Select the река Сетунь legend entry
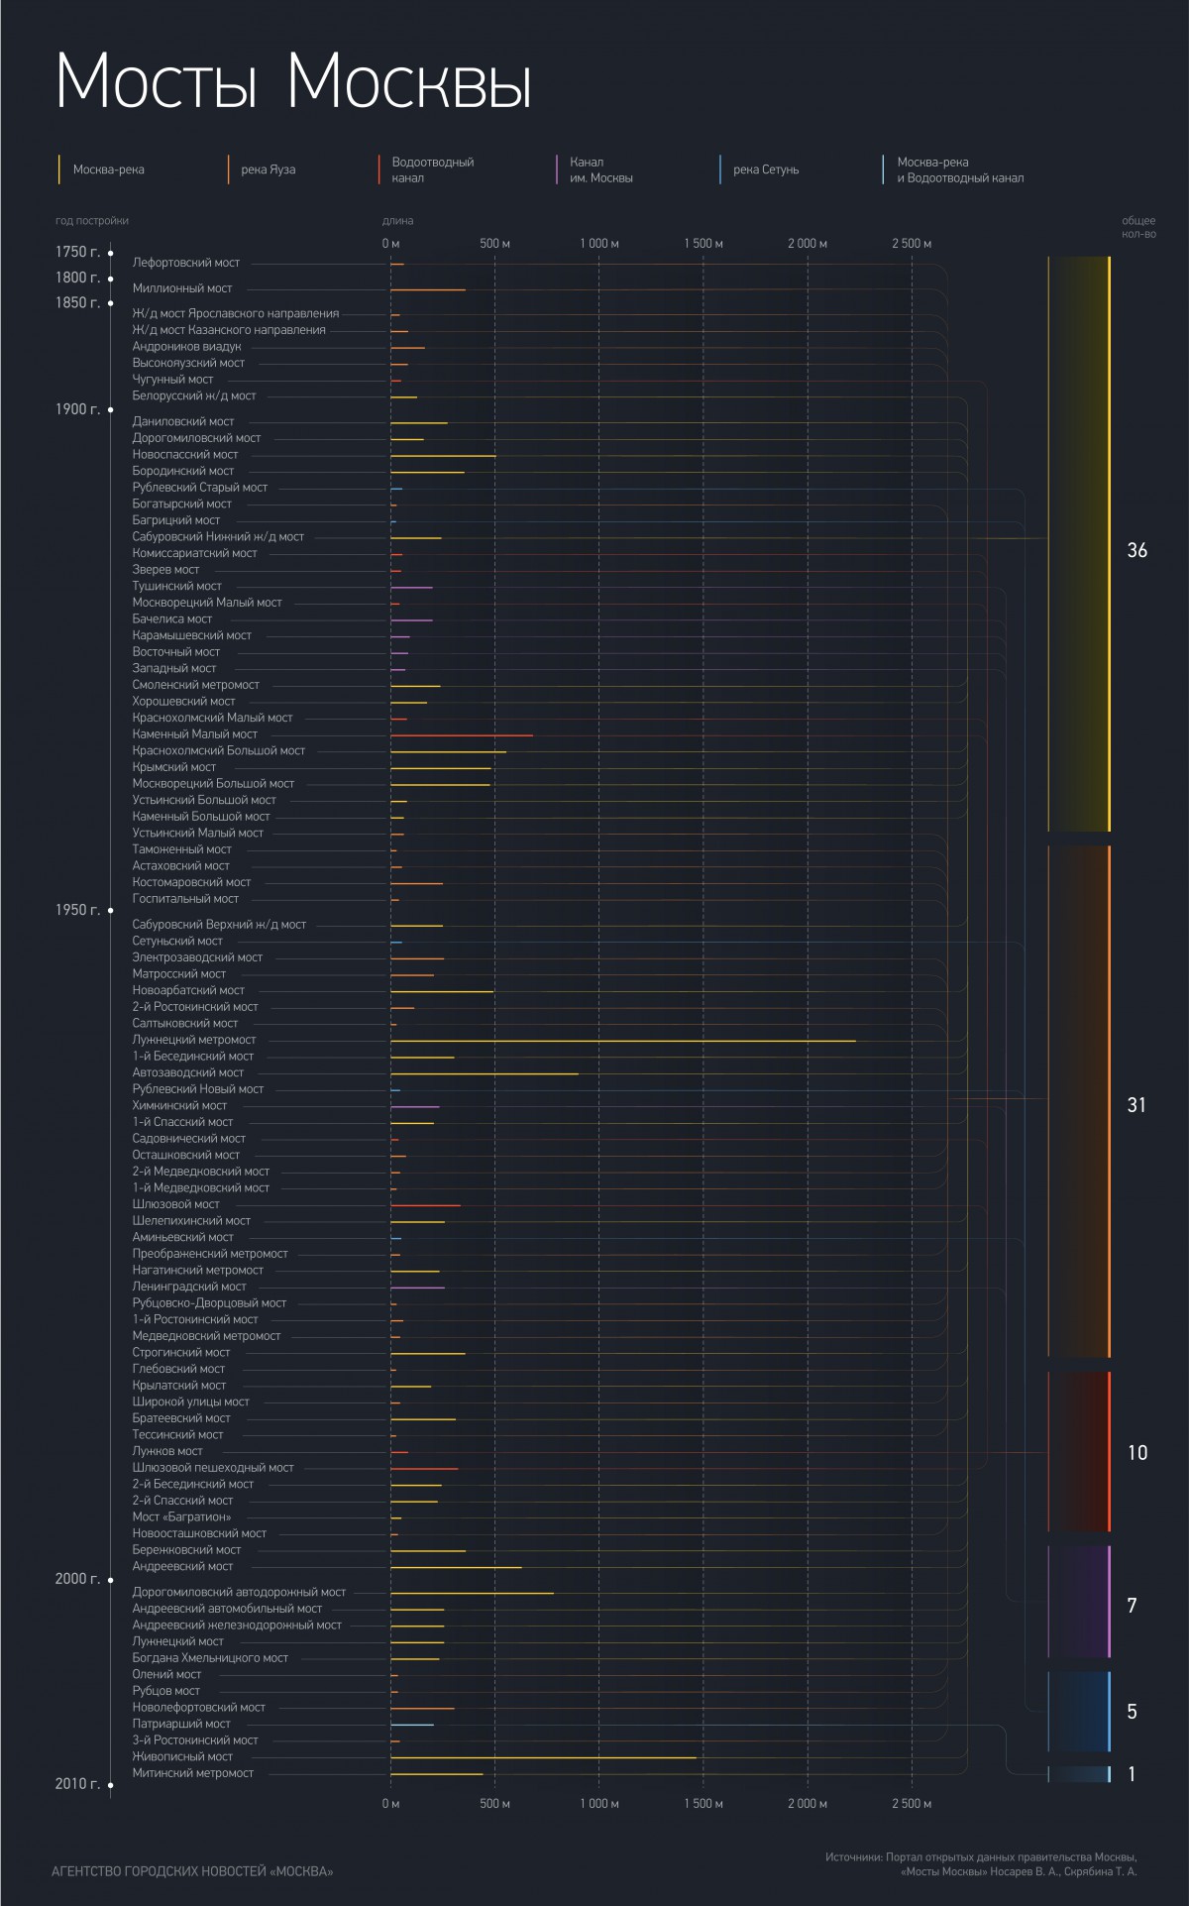The height and width of the screenshot is (1906, 1189). click(765, 169)
